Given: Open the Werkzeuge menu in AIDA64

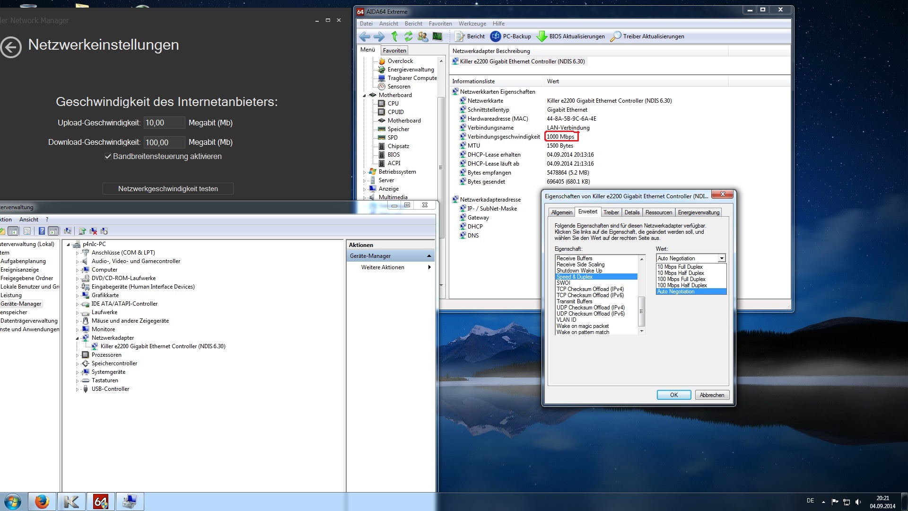Looking at the screenshot, I should click(472, 24).
